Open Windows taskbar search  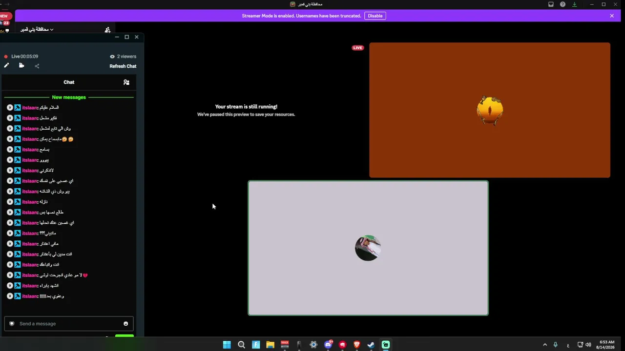click(241, 345)
